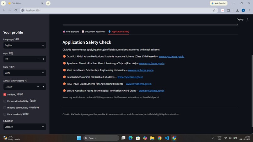This screenshot has height=142, width=253.
Task: Open the weather widget showing 27°C
Action: 12,138
